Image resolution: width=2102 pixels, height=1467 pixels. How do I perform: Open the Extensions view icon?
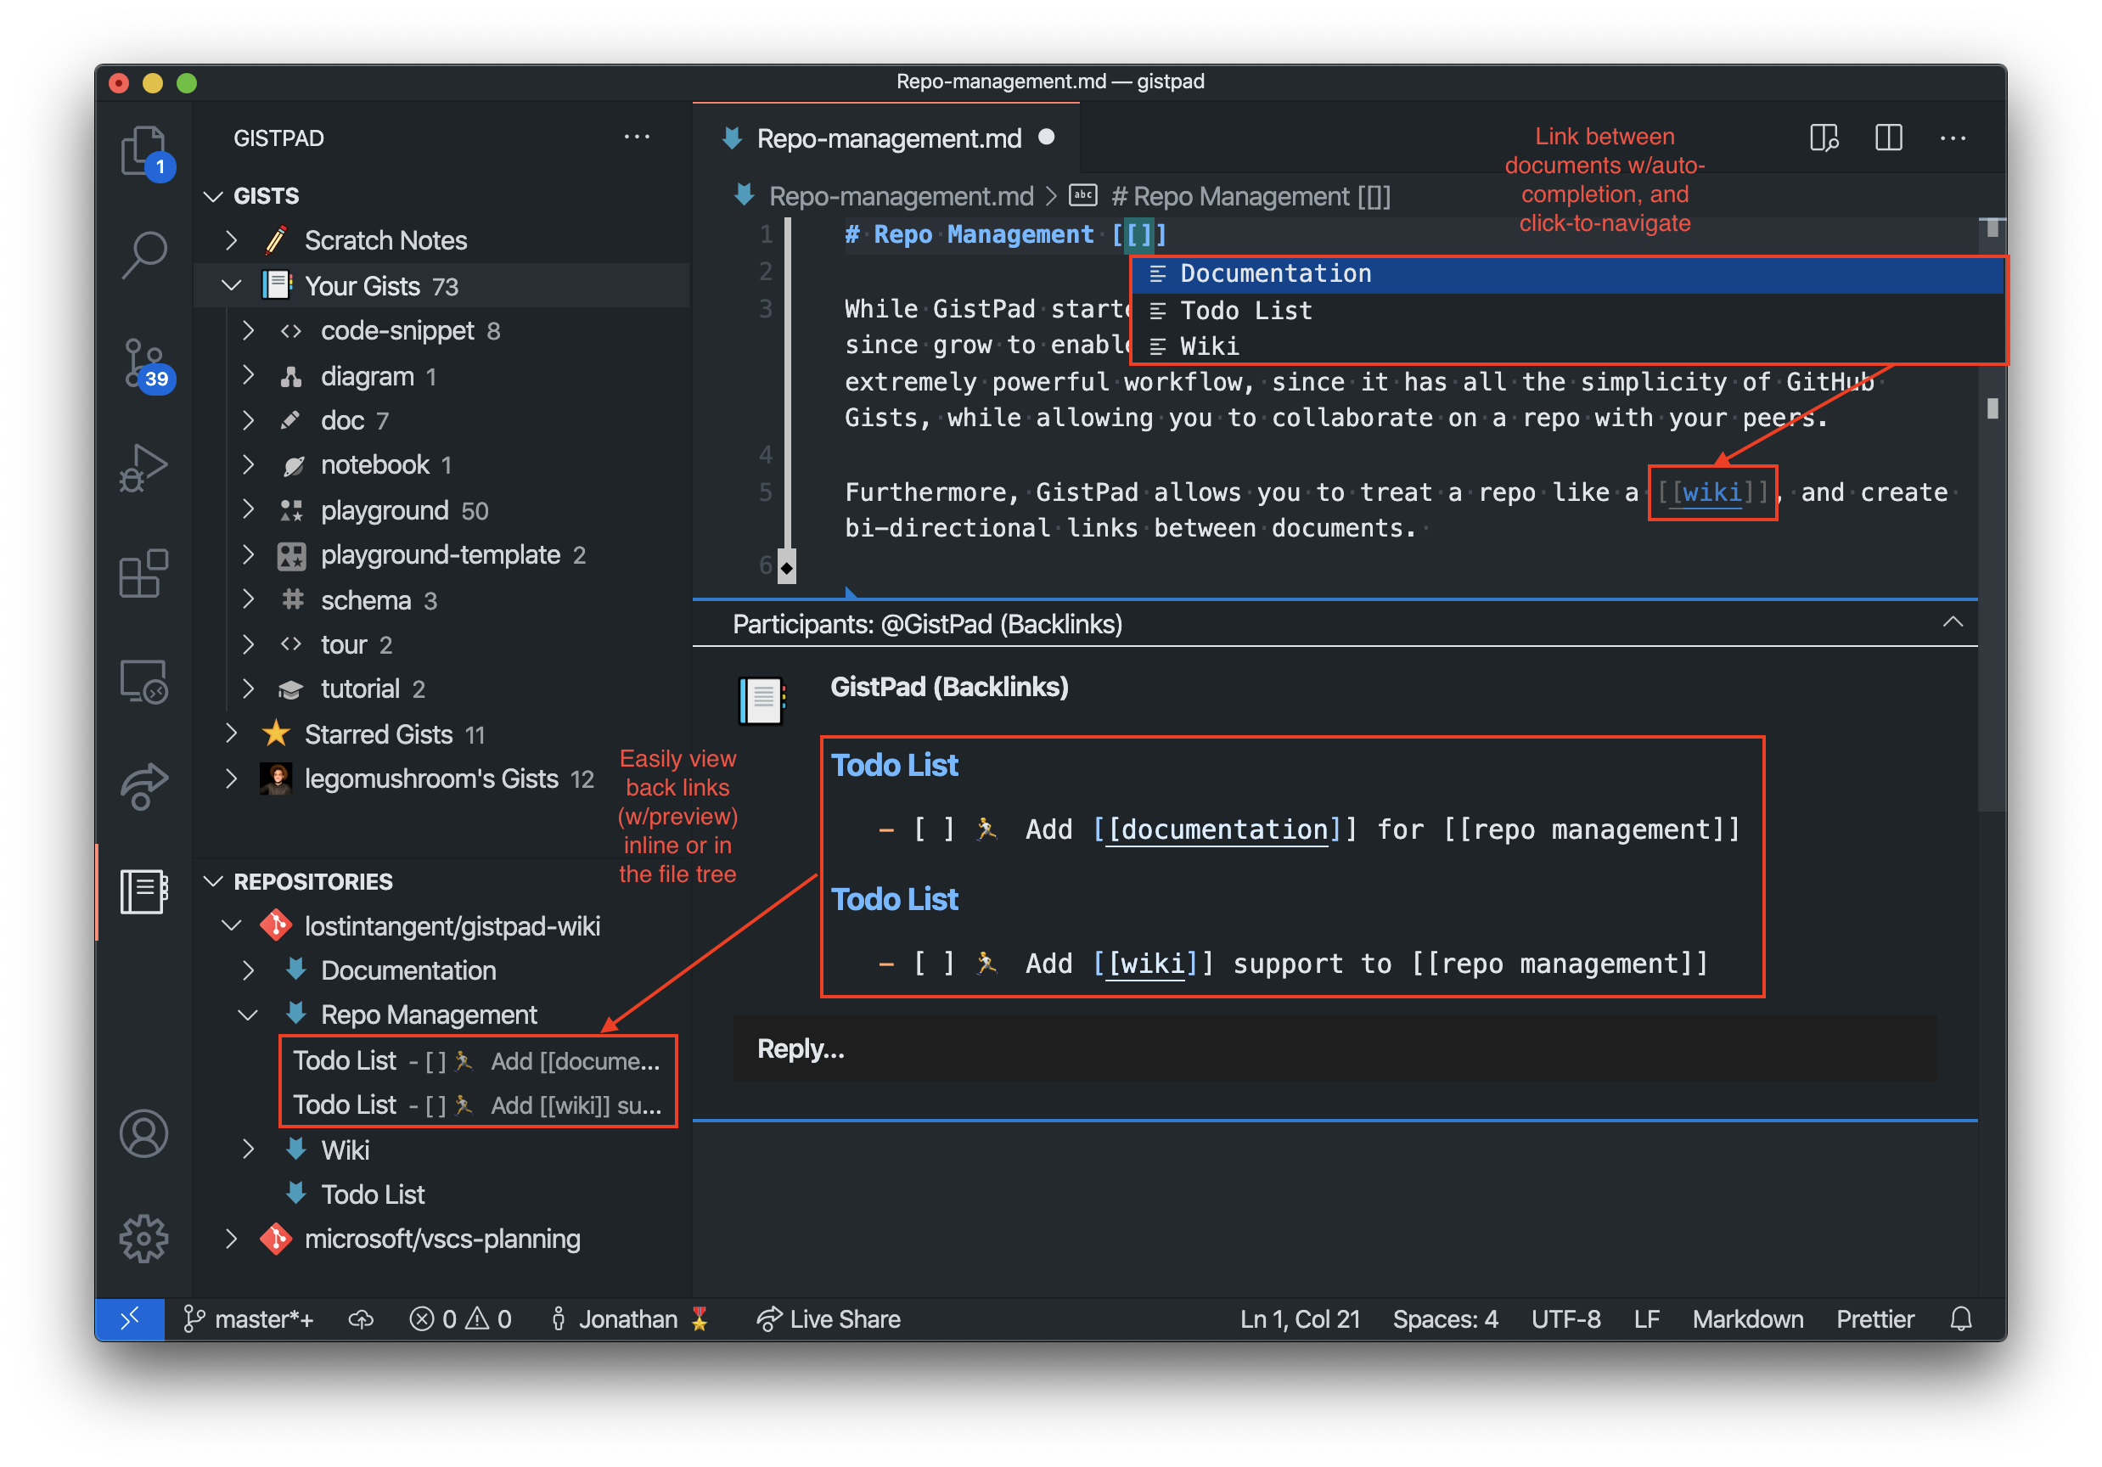[143, 573]
